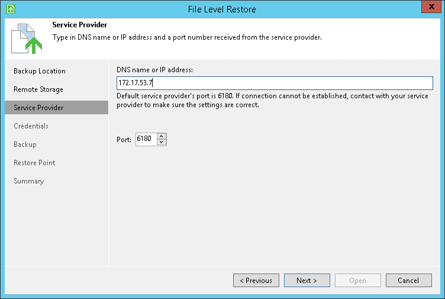
Task: Jump to the Restore Point step
Action: (x=35, y=163)
